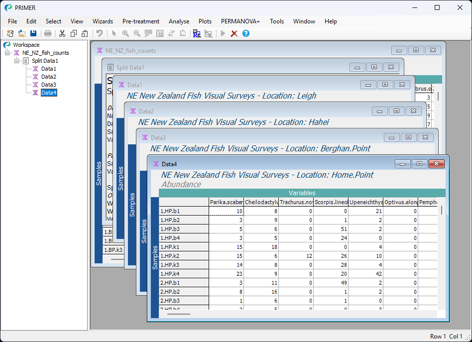The width and height of the screenshot is (472, 342).
Task: Collapse the Split Data1 tree node
Action: tap(16, 61)
